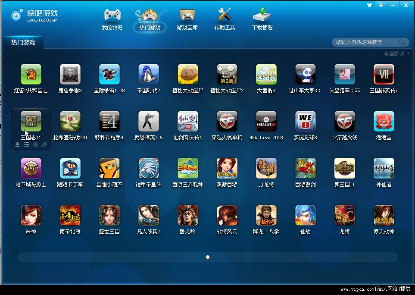
Task: Click the 翼三国II game icon
Action: coord(345,168)
